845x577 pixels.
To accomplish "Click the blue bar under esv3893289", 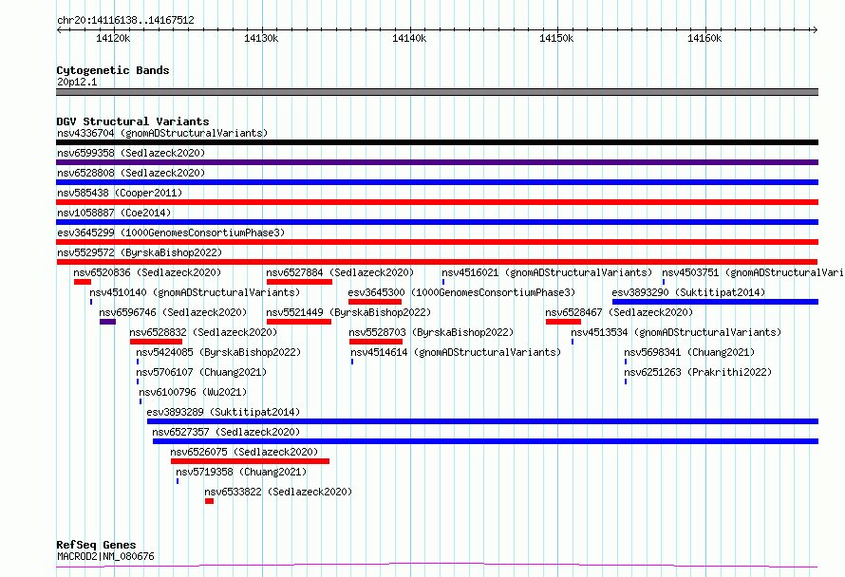I will 483,421.
